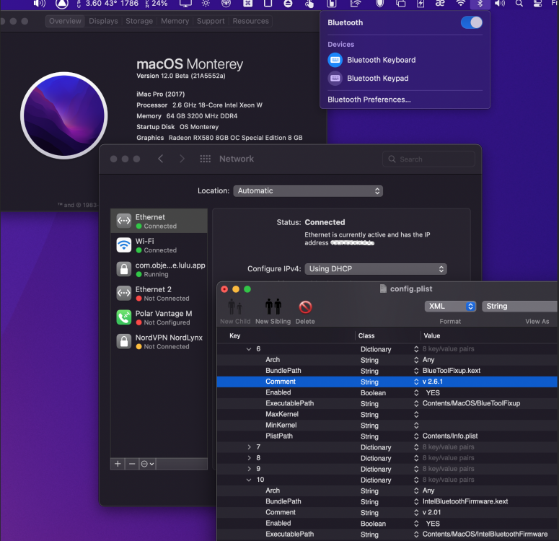Expand dictionary item 7
Viewport: 559px width, 541px height.
point(249,447)
